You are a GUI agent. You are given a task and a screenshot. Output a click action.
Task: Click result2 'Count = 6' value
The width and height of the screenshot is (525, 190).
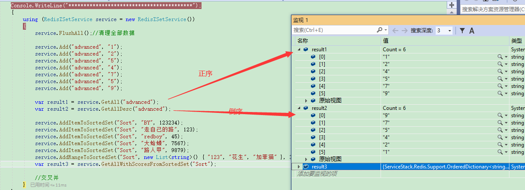coord(394,108)
